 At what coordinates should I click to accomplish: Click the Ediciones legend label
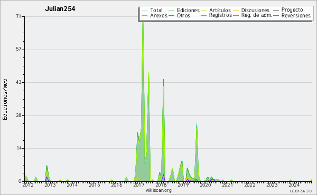(188, 10)
